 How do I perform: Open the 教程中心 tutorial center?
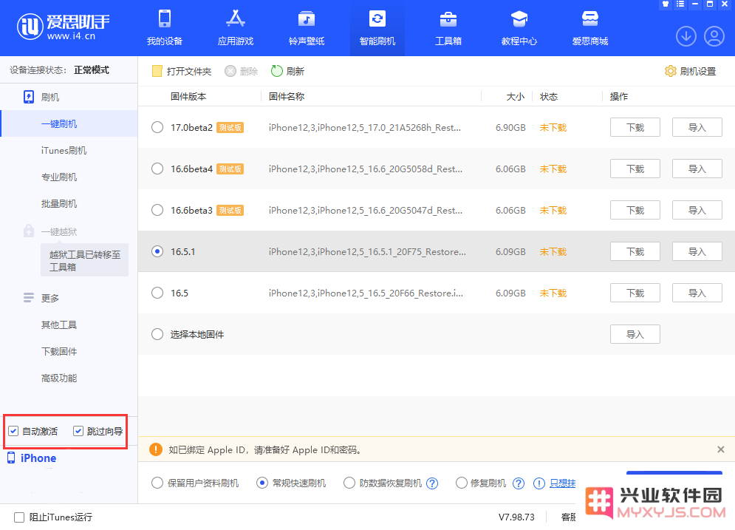click(x=519, y=28)
